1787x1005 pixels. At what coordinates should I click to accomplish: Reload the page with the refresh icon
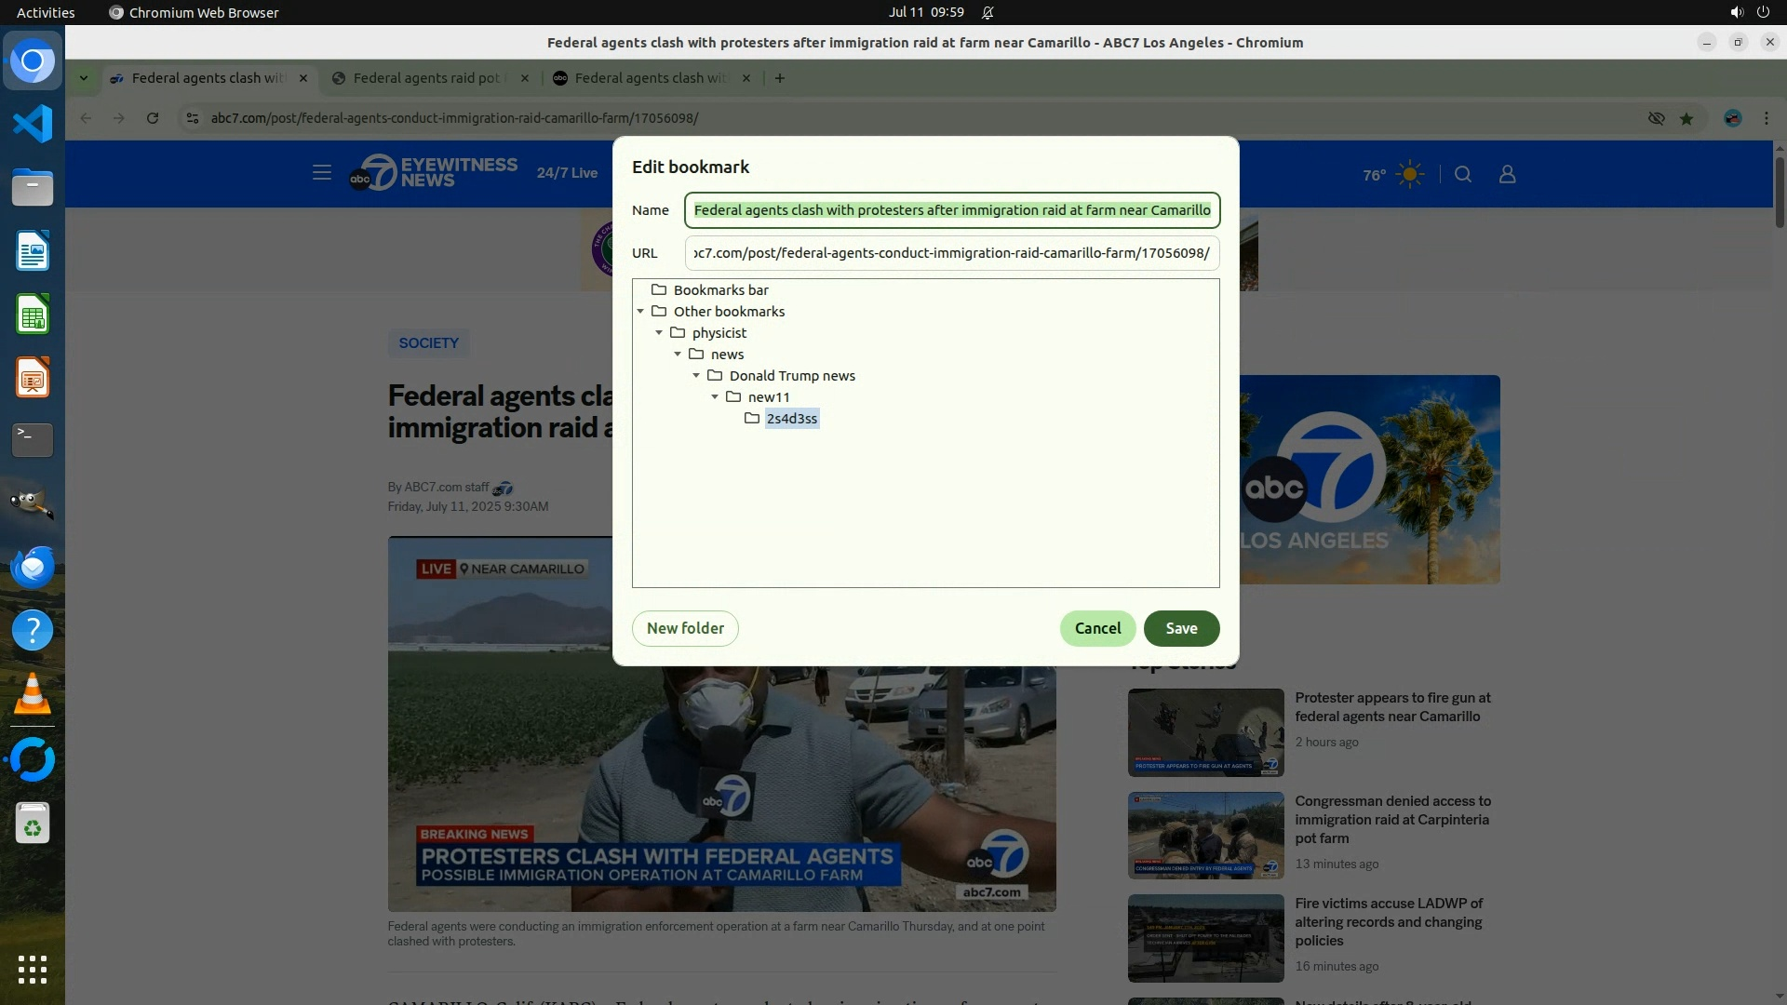pyautogui.click(x=153, y=118)
